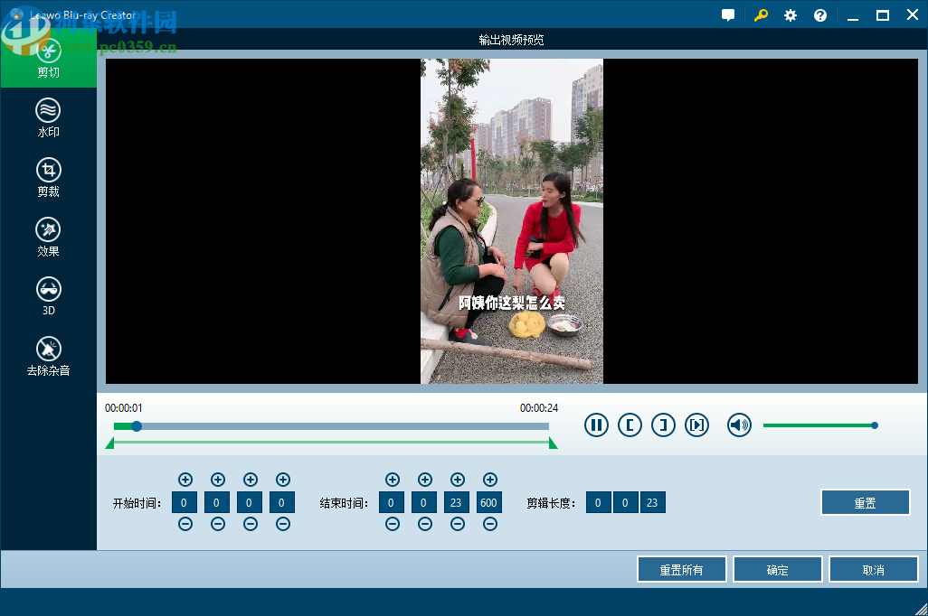Play the trimmed segment preview

point(696,425)
